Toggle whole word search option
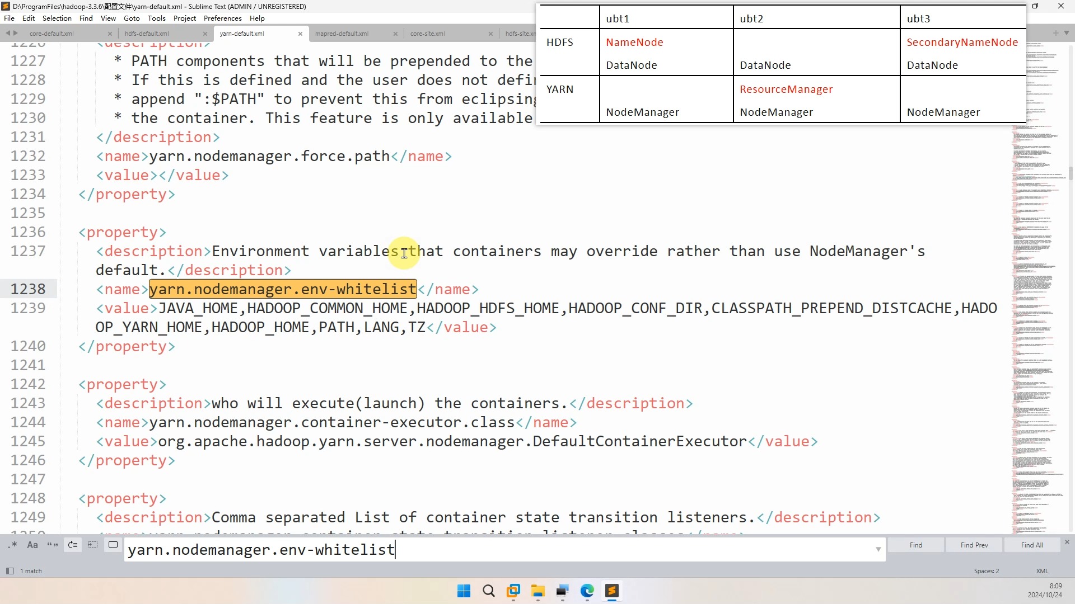Image resolution: width=1075 pixels, height=604 pixels. point(53,545)
